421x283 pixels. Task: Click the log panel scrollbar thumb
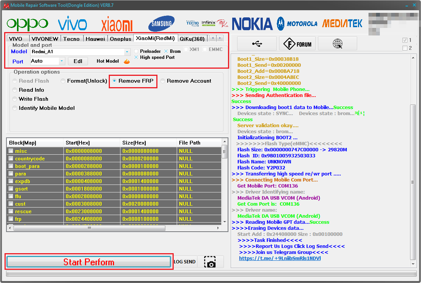413,182
